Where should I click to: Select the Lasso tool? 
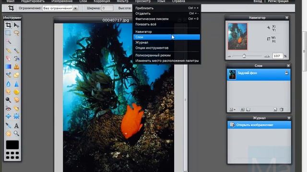16,33
